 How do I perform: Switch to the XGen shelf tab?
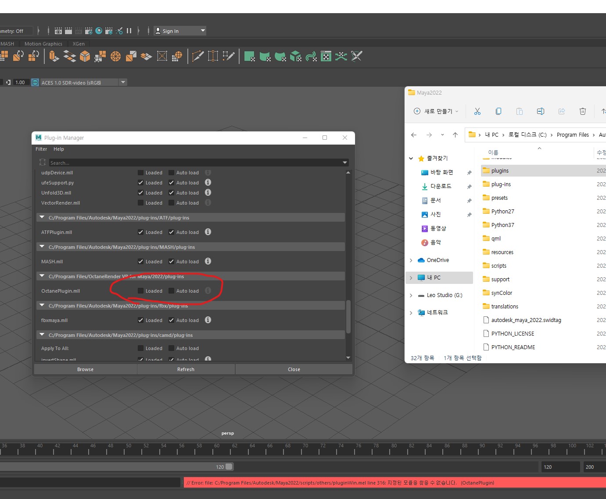[79, 44]
